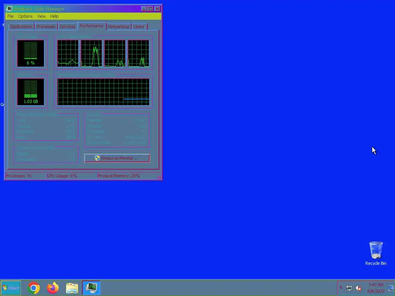Switch to the Processes tab
395x296 pixels.
click(x=46, y=27)
